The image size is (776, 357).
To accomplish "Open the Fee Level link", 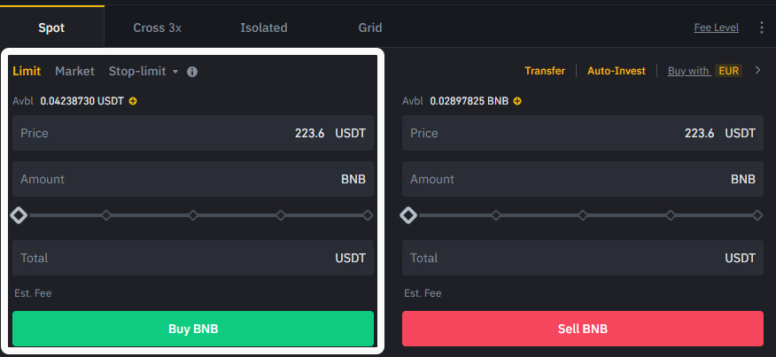I will tap(716, 27).
